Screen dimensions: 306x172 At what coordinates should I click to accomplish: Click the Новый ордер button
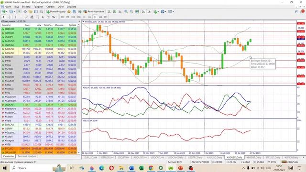[55, 11]
